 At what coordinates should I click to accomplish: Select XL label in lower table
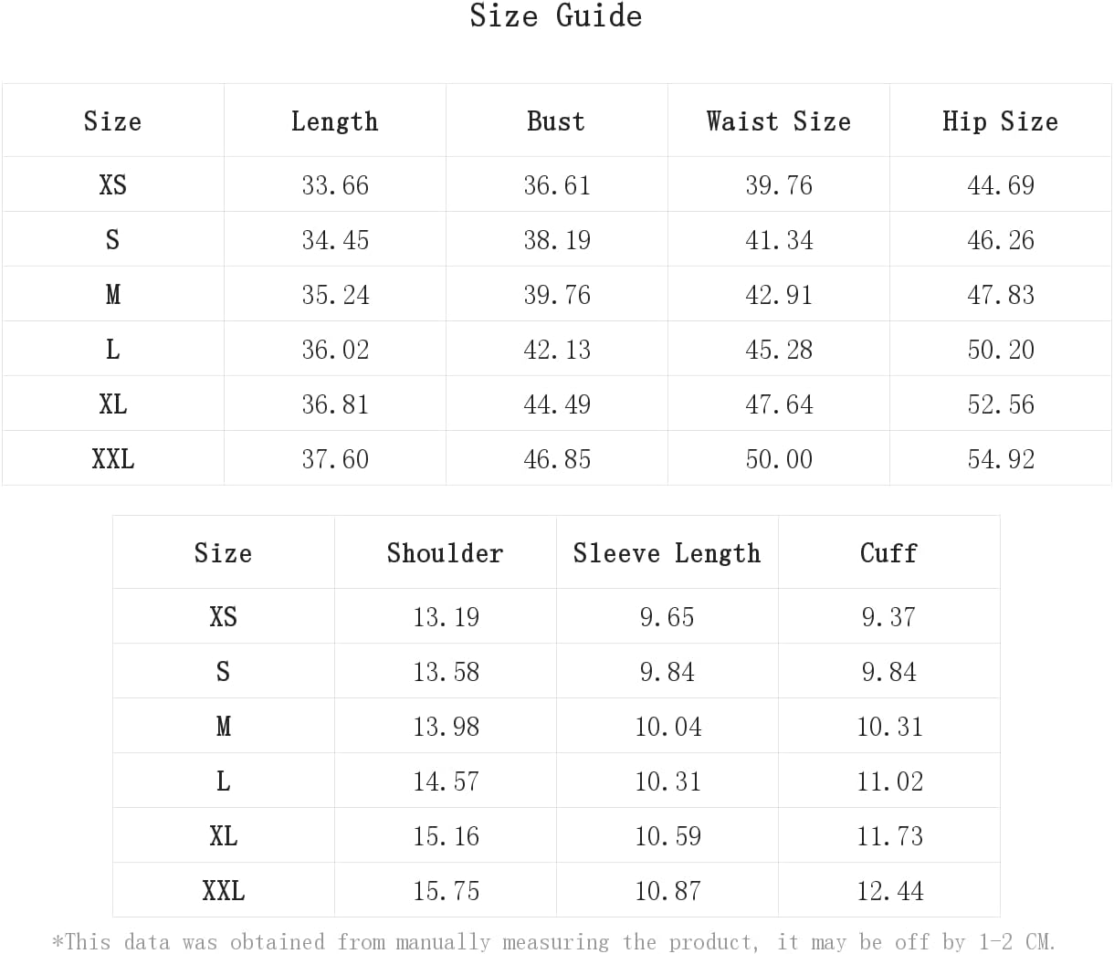coord(224,835)
